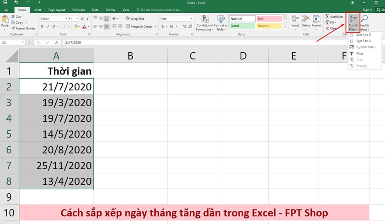The height and width of the screenshot is (224, 385).
Task: Apply the Normal cell style
Action: pyautogui.click(x=242, y=19)
